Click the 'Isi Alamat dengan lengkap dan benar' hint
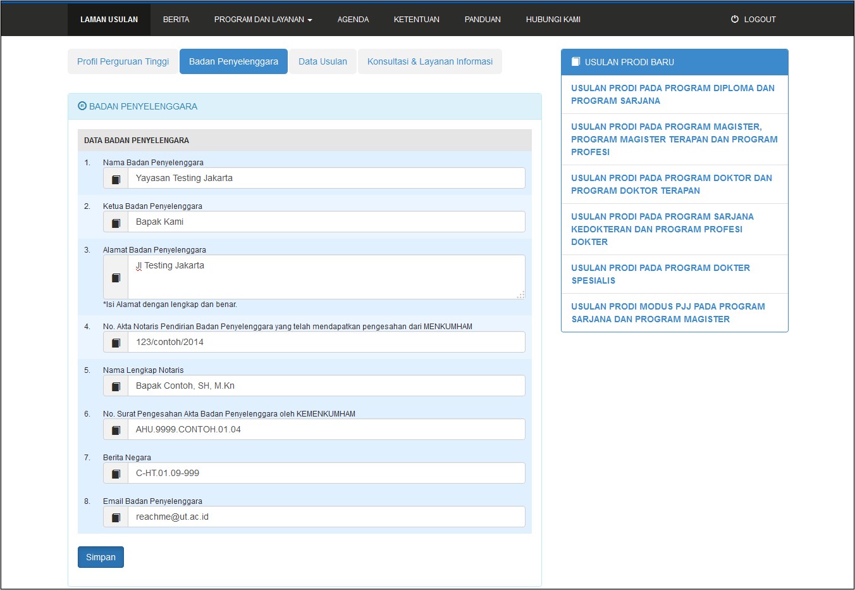855x590 pixels. coord(170,304)
